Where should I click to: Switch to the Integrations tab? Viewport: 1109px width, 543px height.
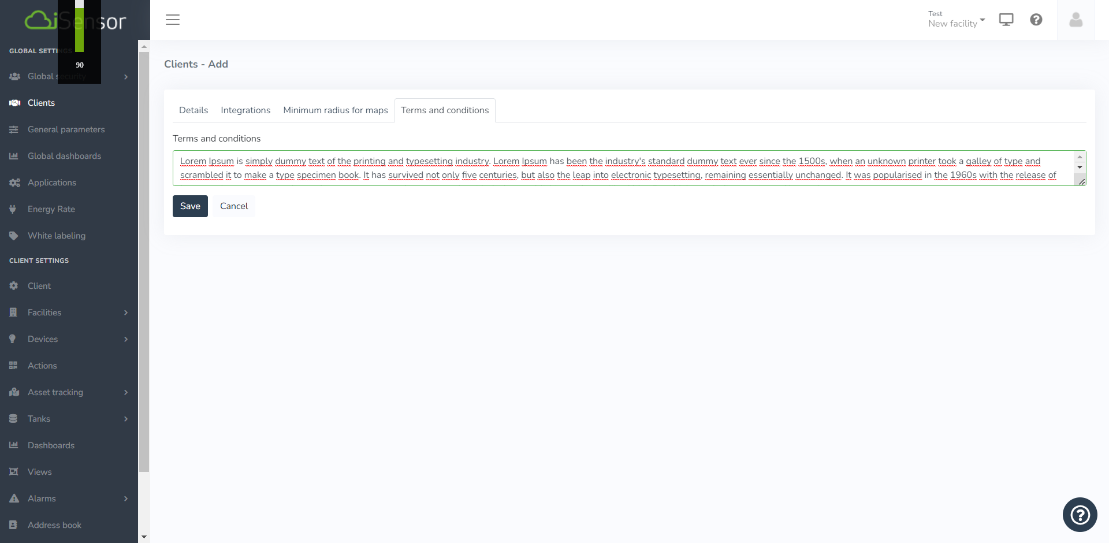click(x=245, y=110)
